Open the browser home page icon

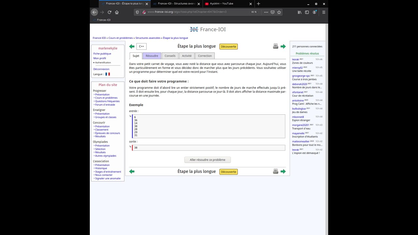tap(117, 12)
